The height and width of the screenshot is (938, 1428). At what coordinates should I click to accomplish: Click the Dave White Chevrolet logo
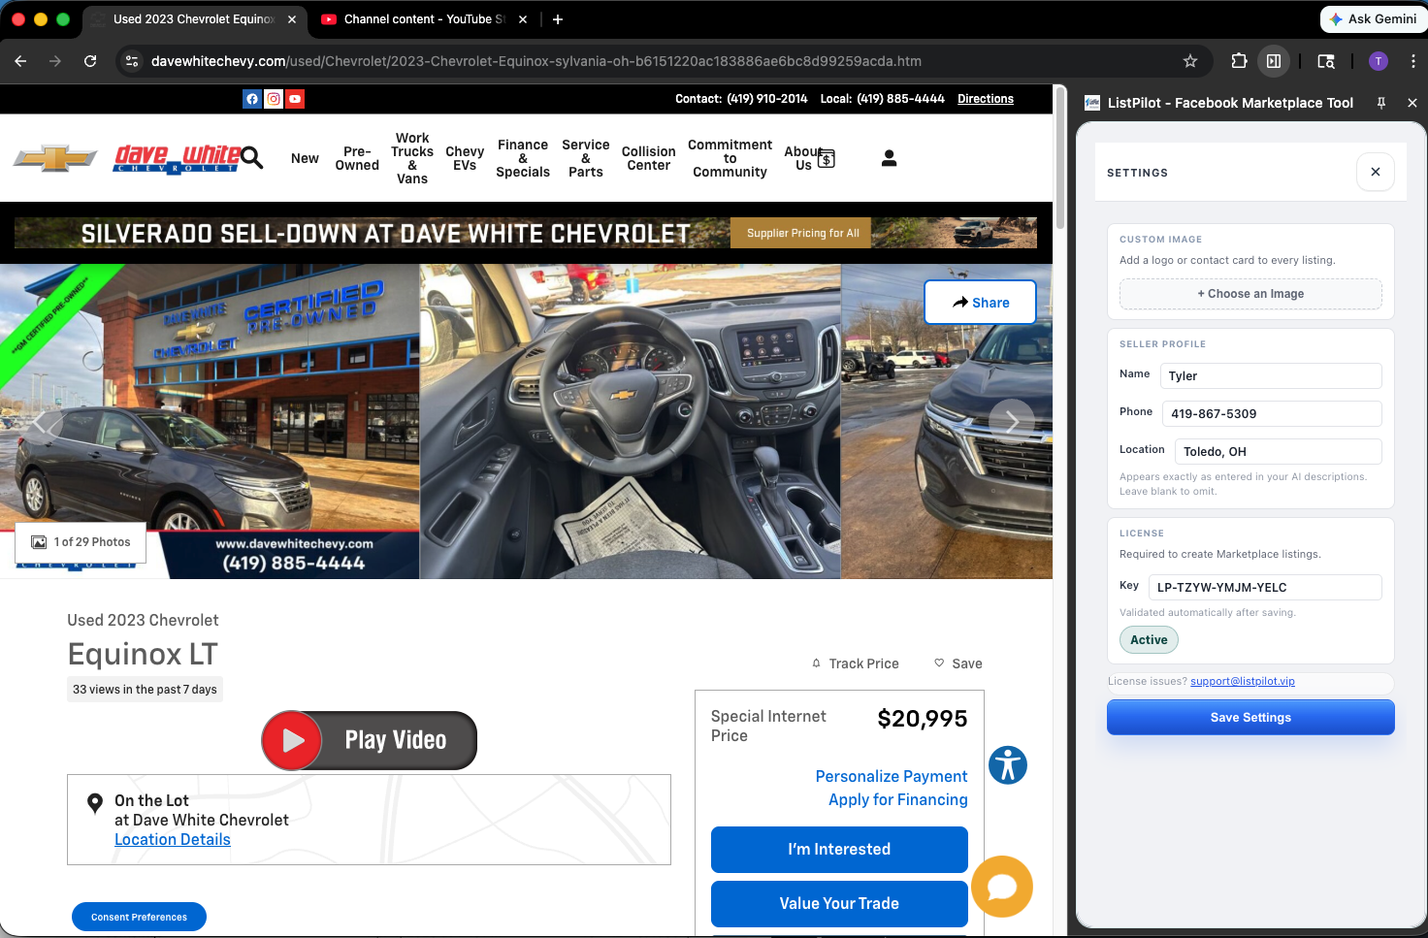(178, 158)
